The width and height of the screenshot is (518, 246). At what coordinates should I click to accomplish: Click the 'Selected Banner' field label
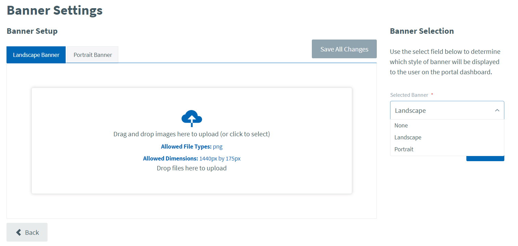point(409,95)
